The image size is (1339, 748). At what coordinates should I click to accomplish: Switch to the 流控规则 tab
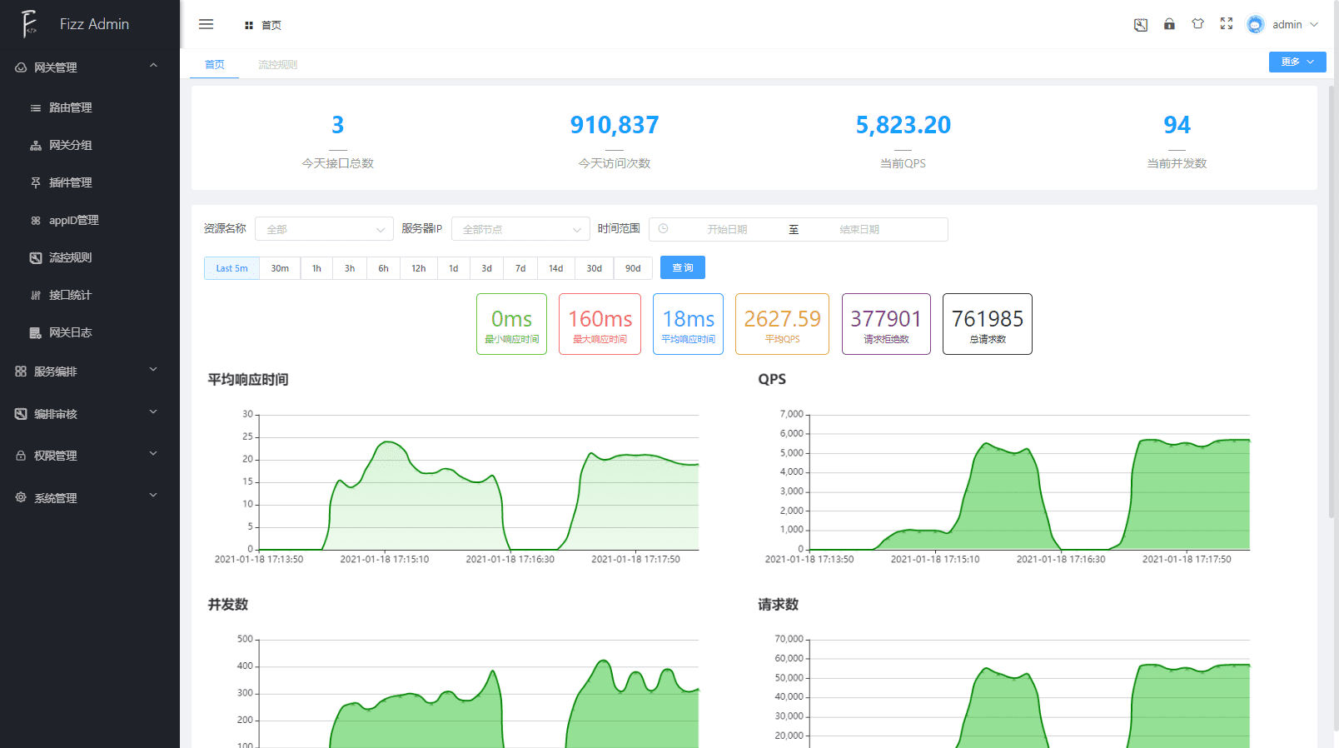click(277, 64)
